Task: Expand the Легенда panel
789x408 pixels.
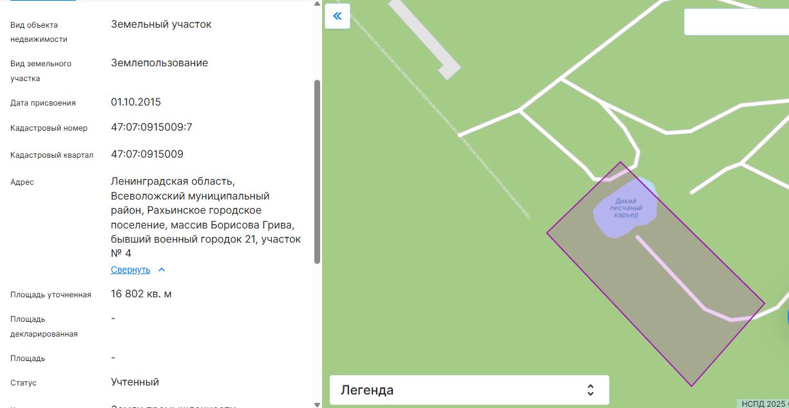Action: pos(469,390)
